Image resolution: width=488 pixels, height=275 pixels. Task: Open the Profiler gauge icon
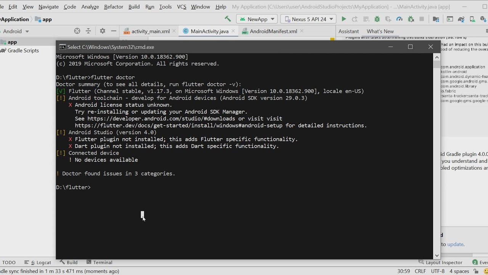399,19
